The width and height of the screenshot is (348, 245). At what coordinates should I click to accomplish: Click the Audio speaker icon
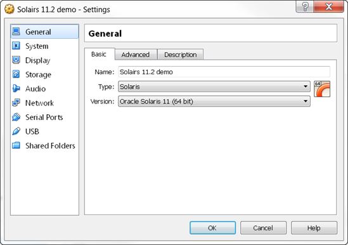click(16, 88)
